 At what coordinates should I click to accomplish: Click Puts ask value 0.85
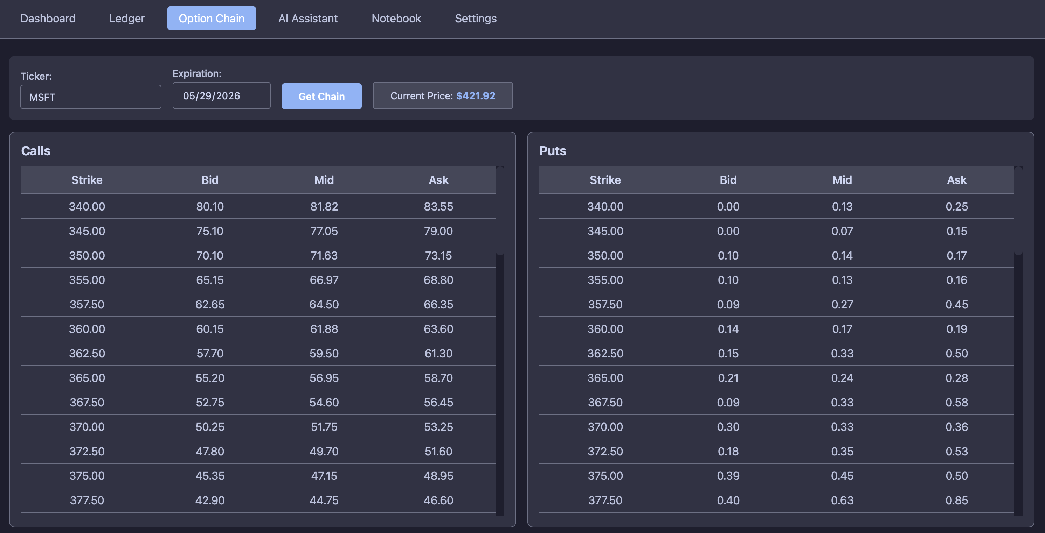click(x=956, y=500)
